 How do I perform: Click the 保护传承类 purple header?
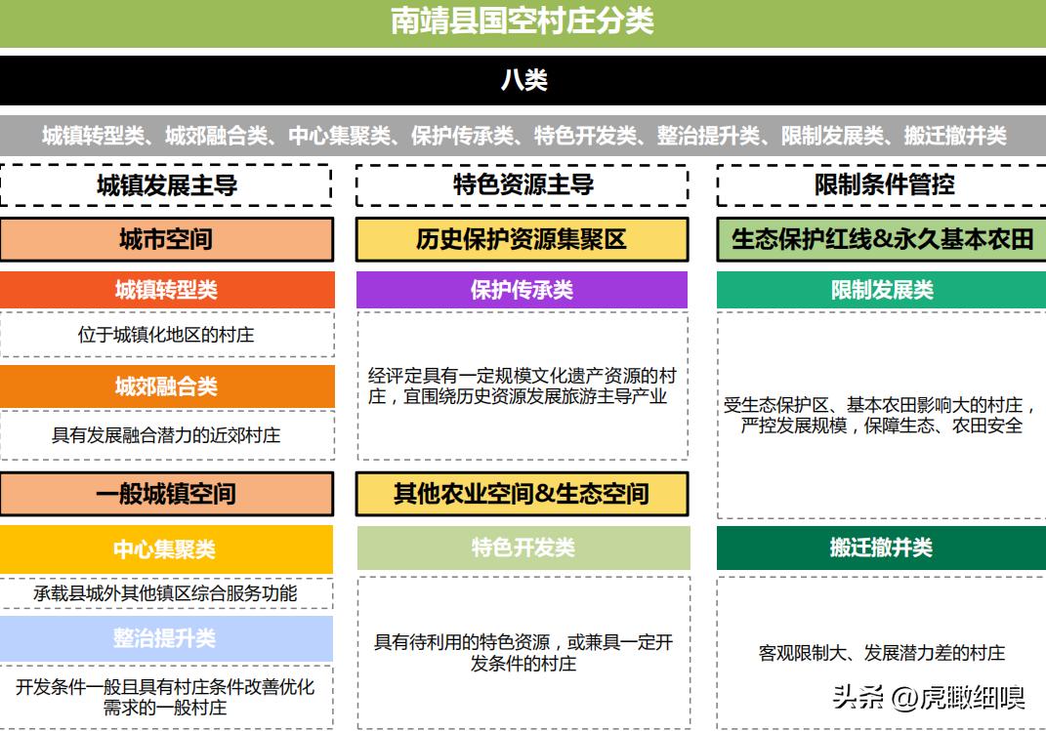(x=523, y=290)
